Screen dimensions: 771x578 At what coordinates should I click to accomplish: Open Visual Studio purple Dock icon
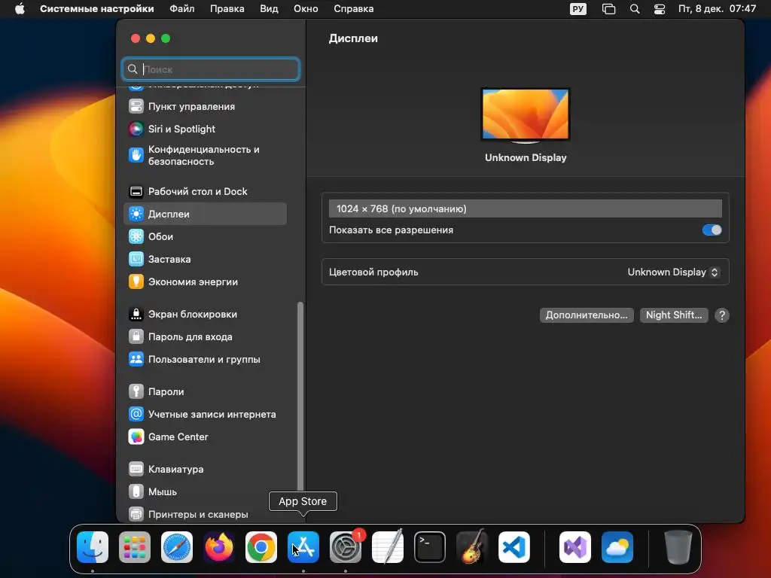(x=575, y=547)
